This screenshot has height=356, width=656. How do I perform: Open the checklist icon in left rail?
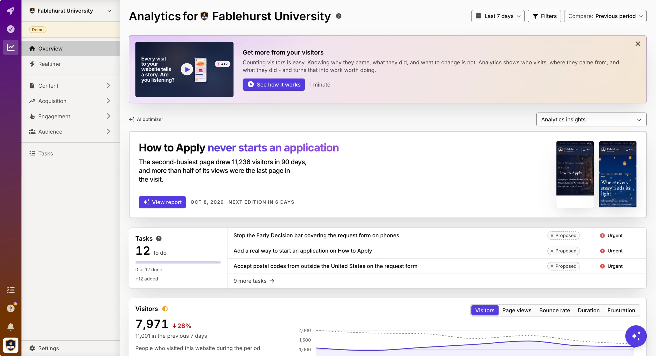(11, 290)
